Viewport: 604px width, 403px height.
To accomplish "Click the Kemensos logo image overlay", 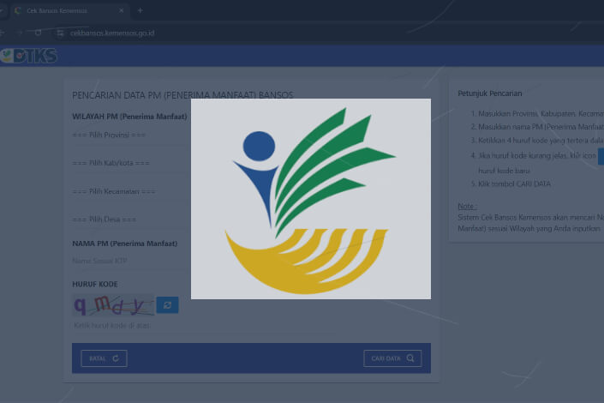I will pos(311,199).
